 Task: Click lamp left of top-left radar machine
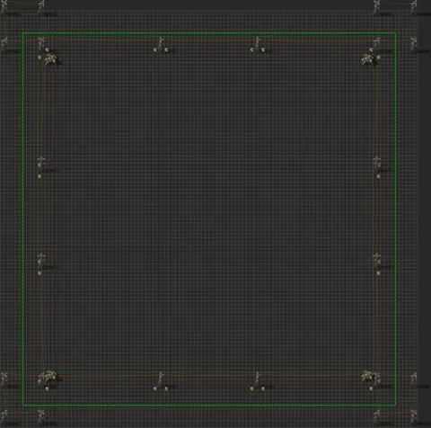[x=40, y=57]
